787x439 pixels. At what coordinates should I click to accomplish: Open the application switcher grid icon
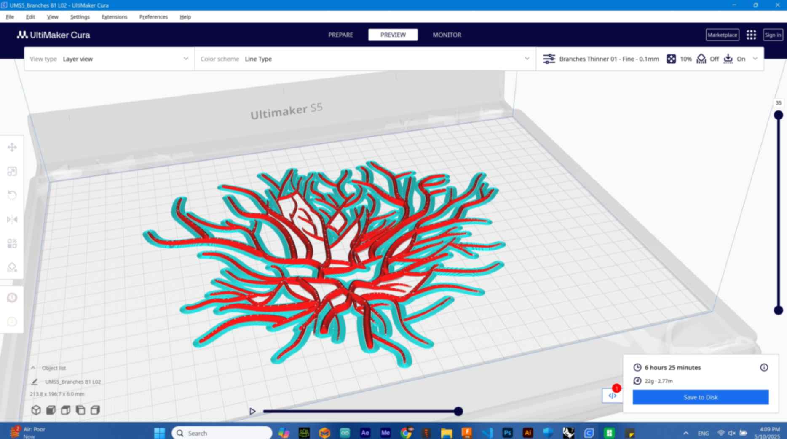[x=751, y=35]
